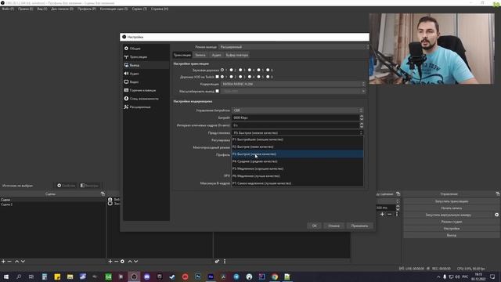
Task: Choose preset P3 Fast from list
Action: coord(297,154)
